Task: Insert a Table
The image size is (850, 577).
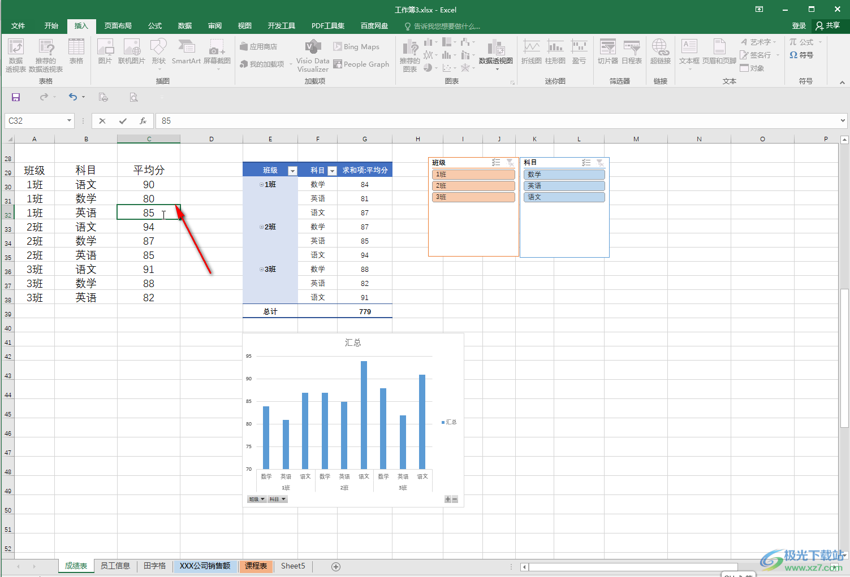Action: click(x=76, y=51)
